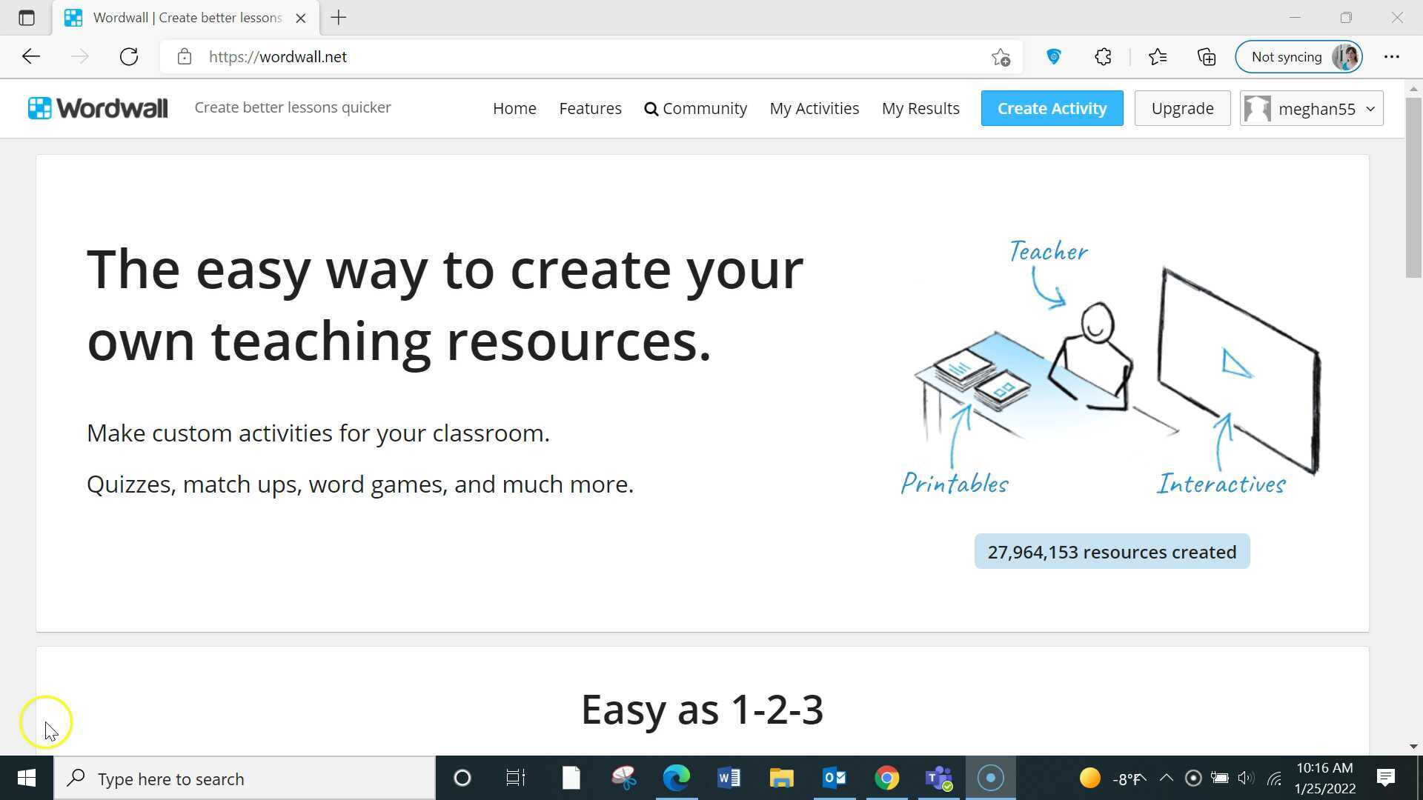This screenshot has height=800, width=1423.
Task: Go to the Community search page
Action: pyautogui.click(x=695, y=108)
